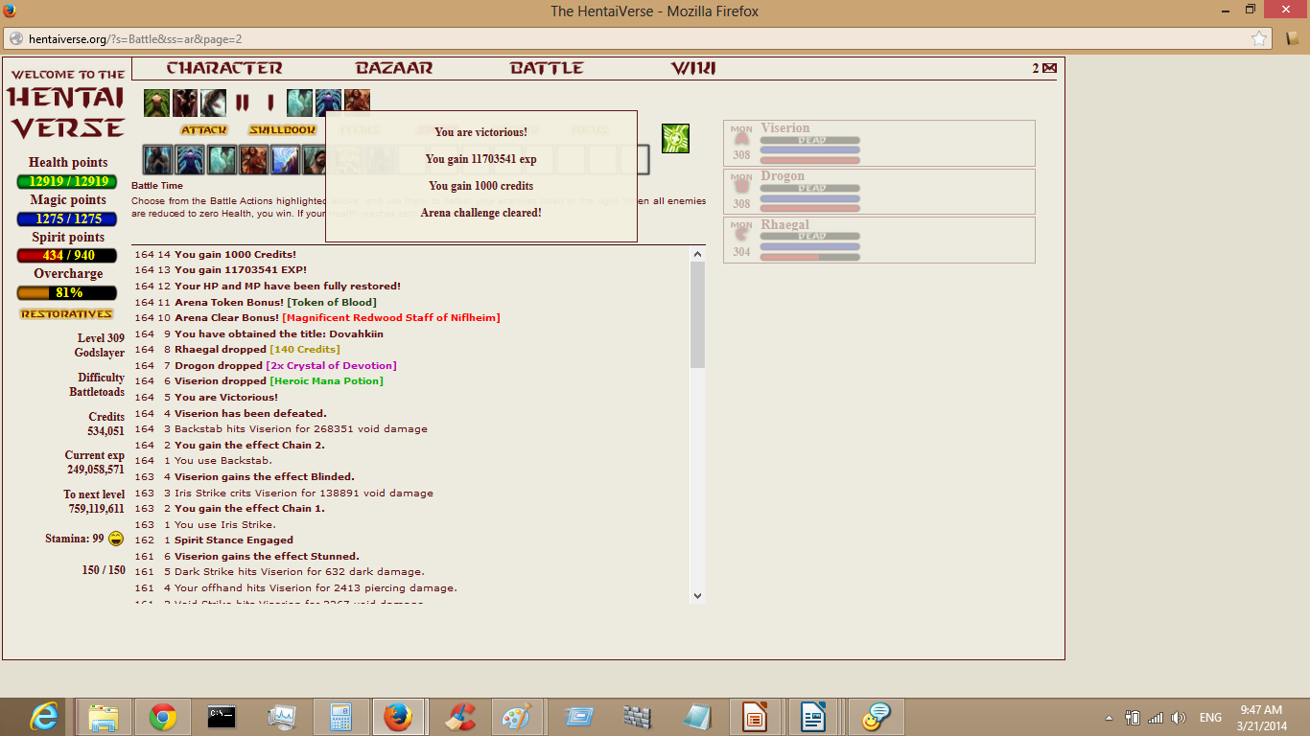This screenshot has width=1310, height=736.
Task: Select the ATTACK battle action
Action: [x=203, y=130]
